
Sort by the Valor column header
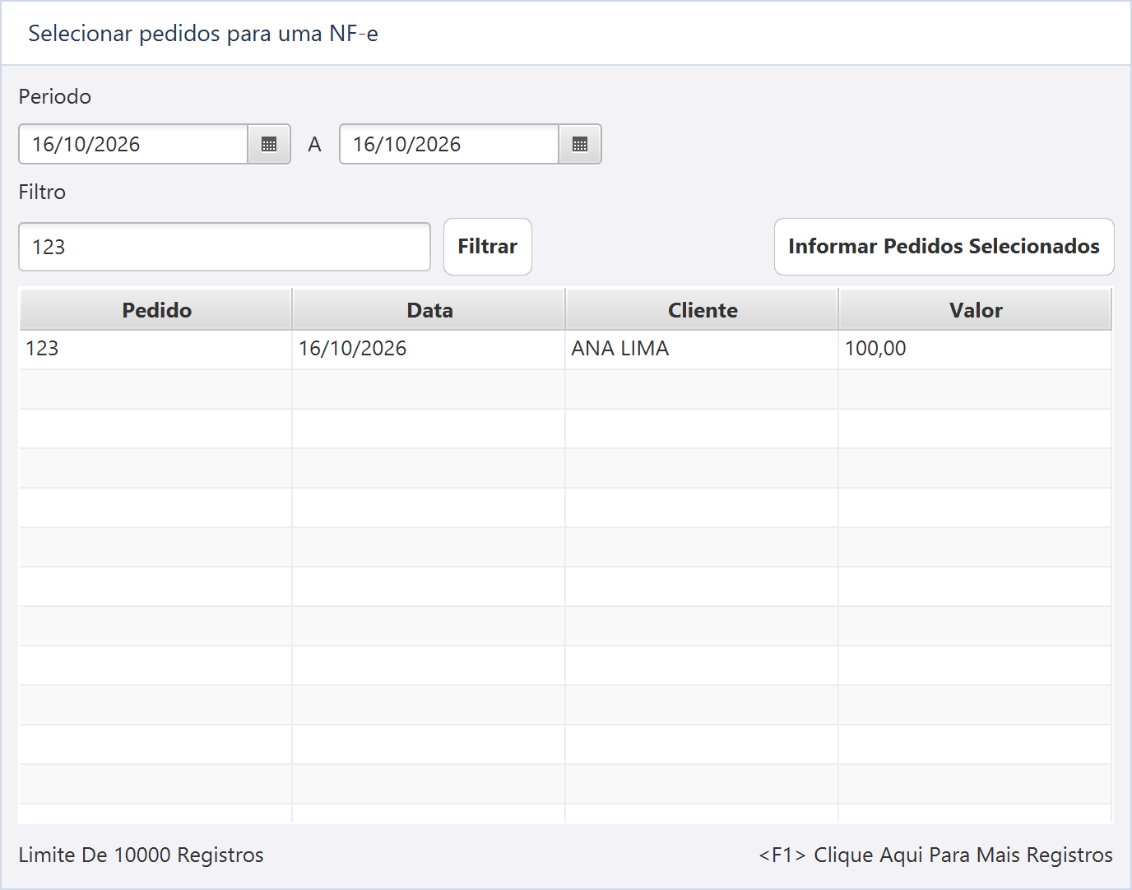pyautogui.click(x=976, y=309)
